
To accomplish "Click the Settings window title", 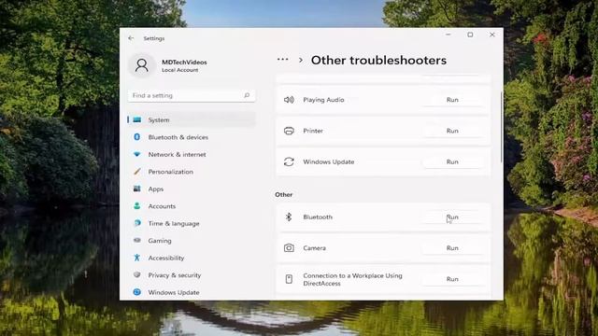I will [154, 38].
